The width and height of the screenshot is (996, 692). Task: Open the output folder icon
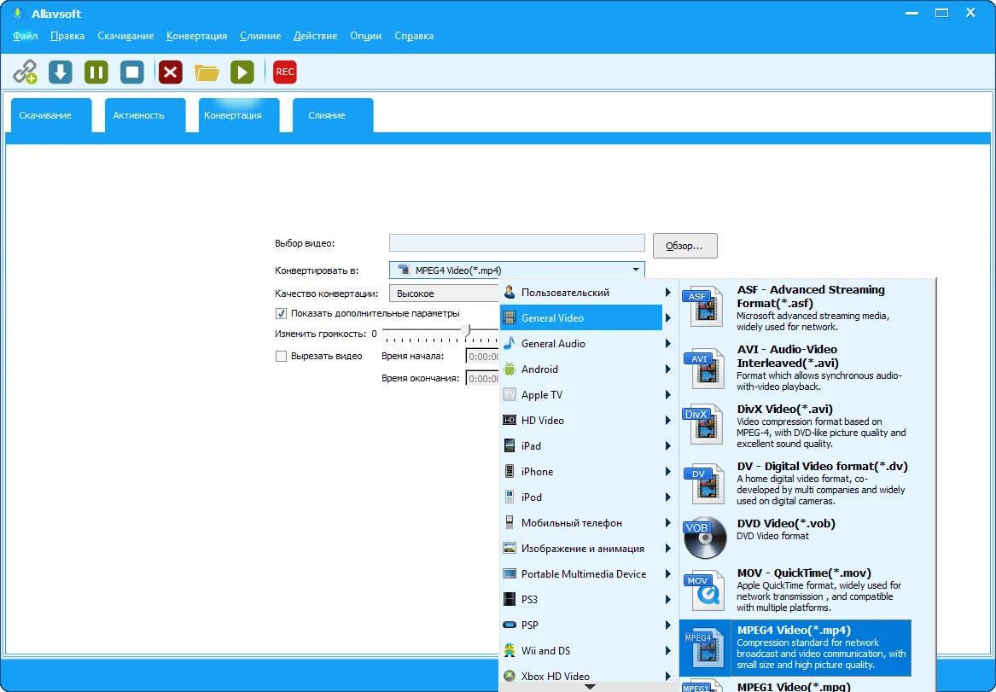coord(207,73)
